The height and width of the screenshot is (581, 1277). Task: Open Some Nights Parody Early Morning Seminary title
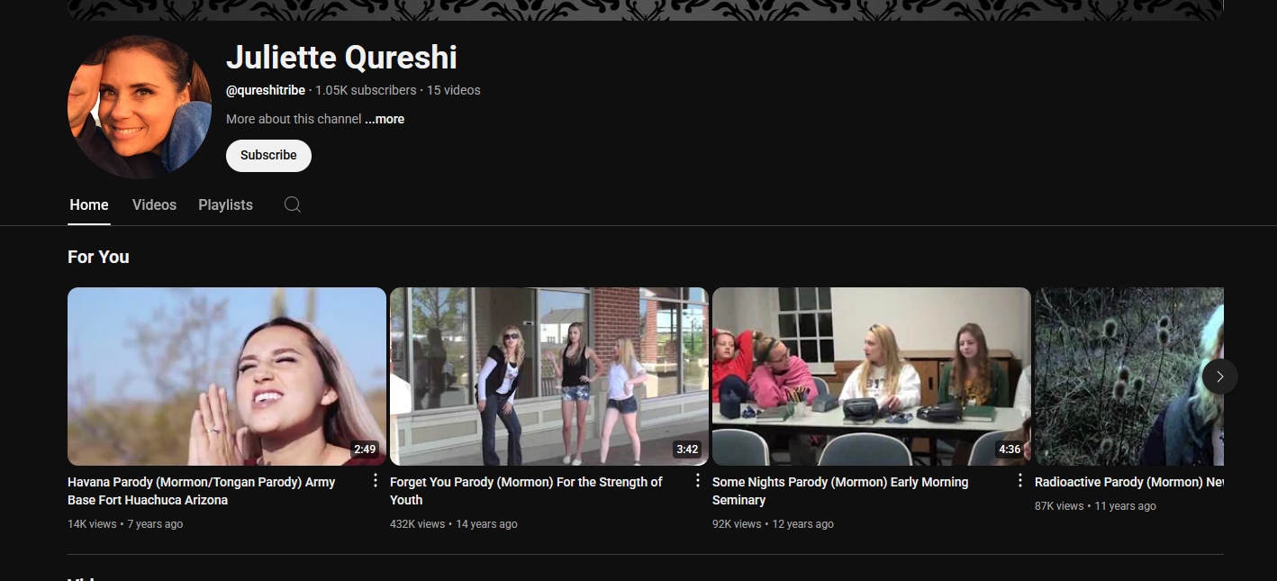point(840,491)
